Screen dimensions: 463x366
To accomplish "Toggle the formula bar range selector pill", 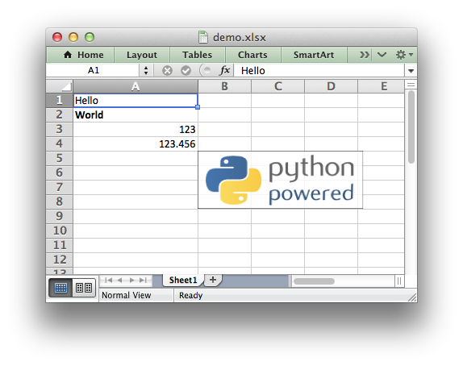I will 206,71.
